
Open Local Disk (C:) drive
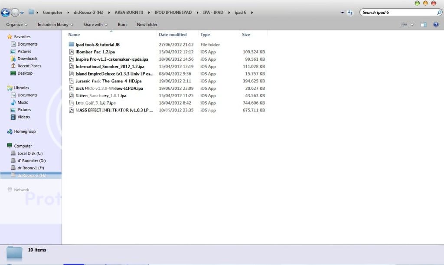(30, 153)
